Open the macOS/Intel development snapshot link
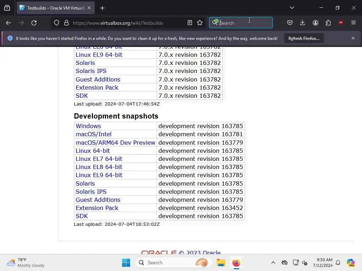The height and width of the screenshot is (271, 362). (93, 134)
